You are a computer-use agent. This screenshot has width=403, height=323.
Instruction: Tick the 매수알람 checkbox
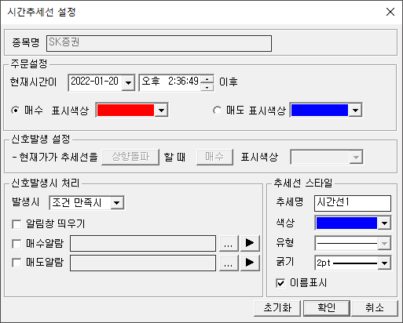point(16,244)
